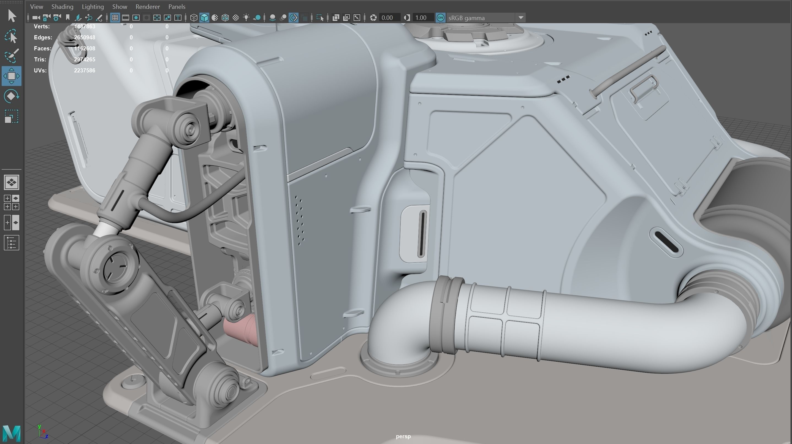Viewport: 792px width, 444px height.
Task: Open the Shading menu
Action: pos(63,6)
